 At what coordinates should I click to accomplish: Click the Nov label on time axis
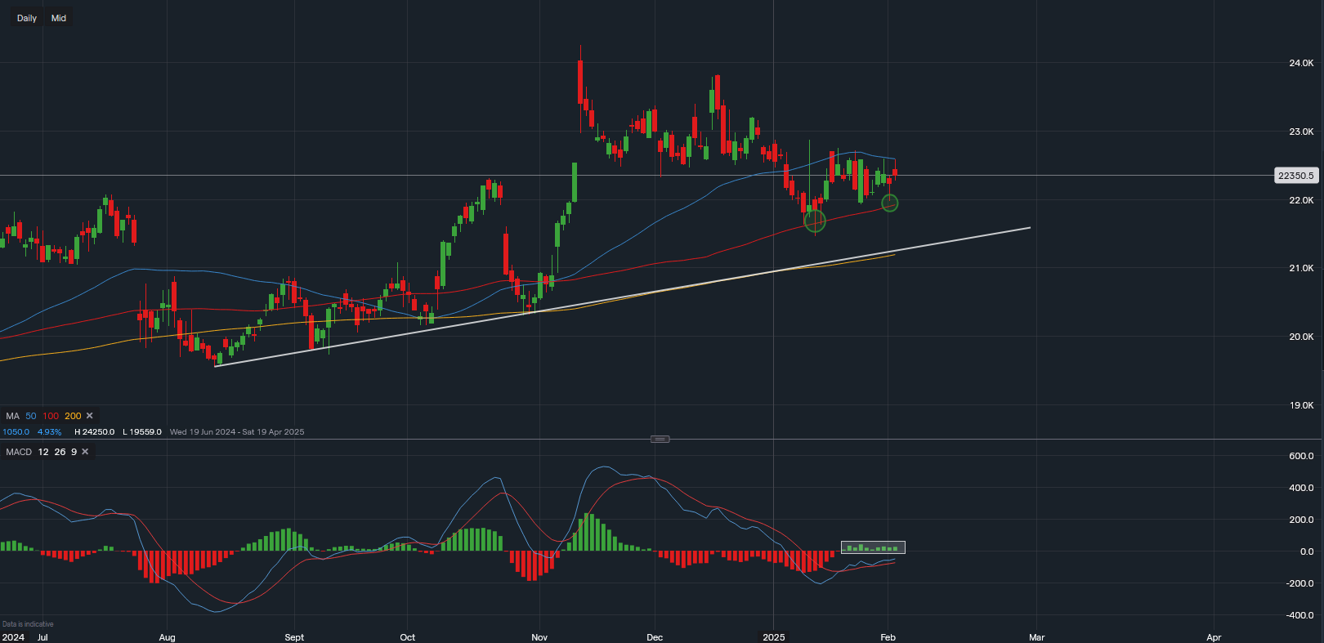pyautogui.click(x=539, y=637)
